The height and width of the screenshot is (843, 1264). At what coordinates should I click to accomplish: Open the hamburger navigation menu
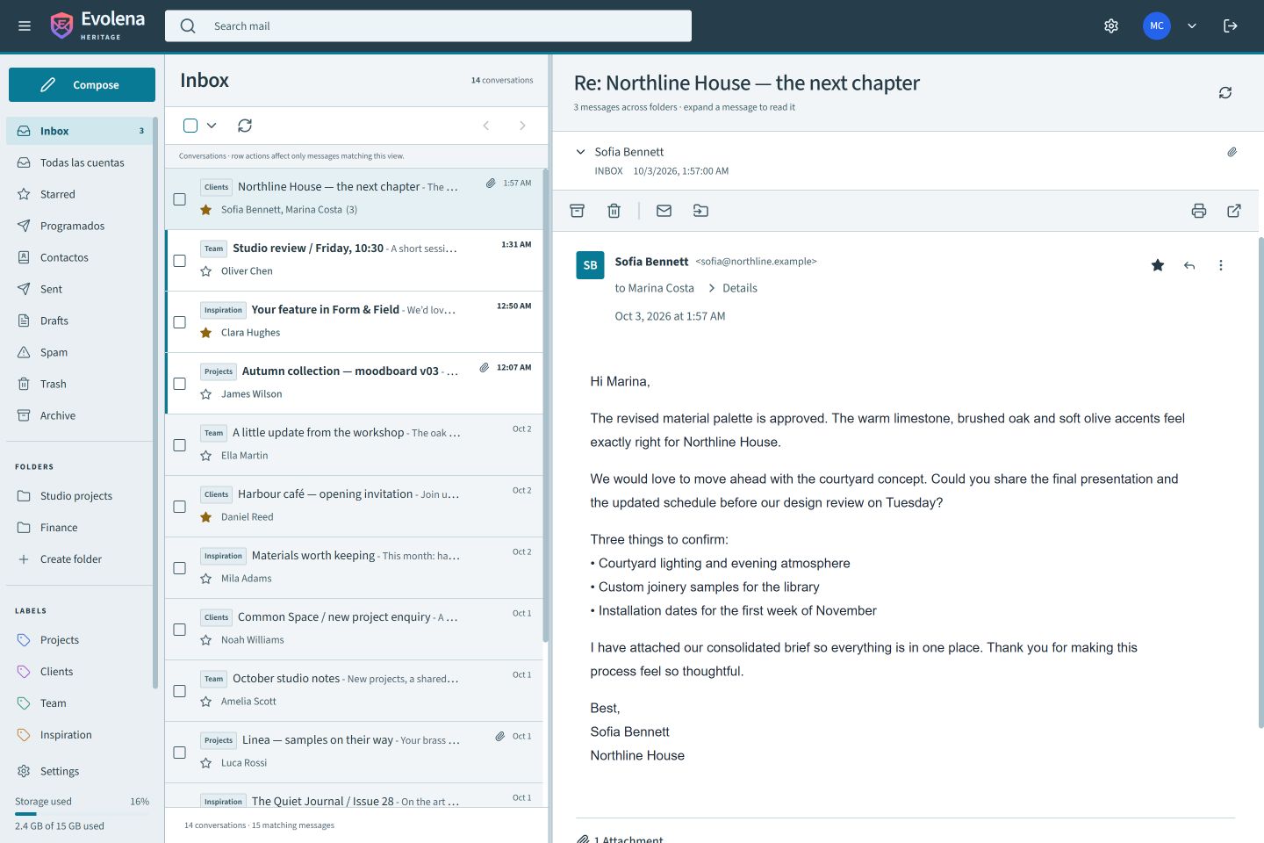(x=25, y=26)
